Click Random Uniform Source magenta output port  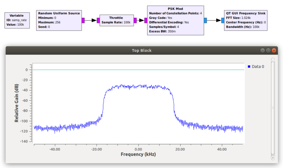(x=83, y=20)
